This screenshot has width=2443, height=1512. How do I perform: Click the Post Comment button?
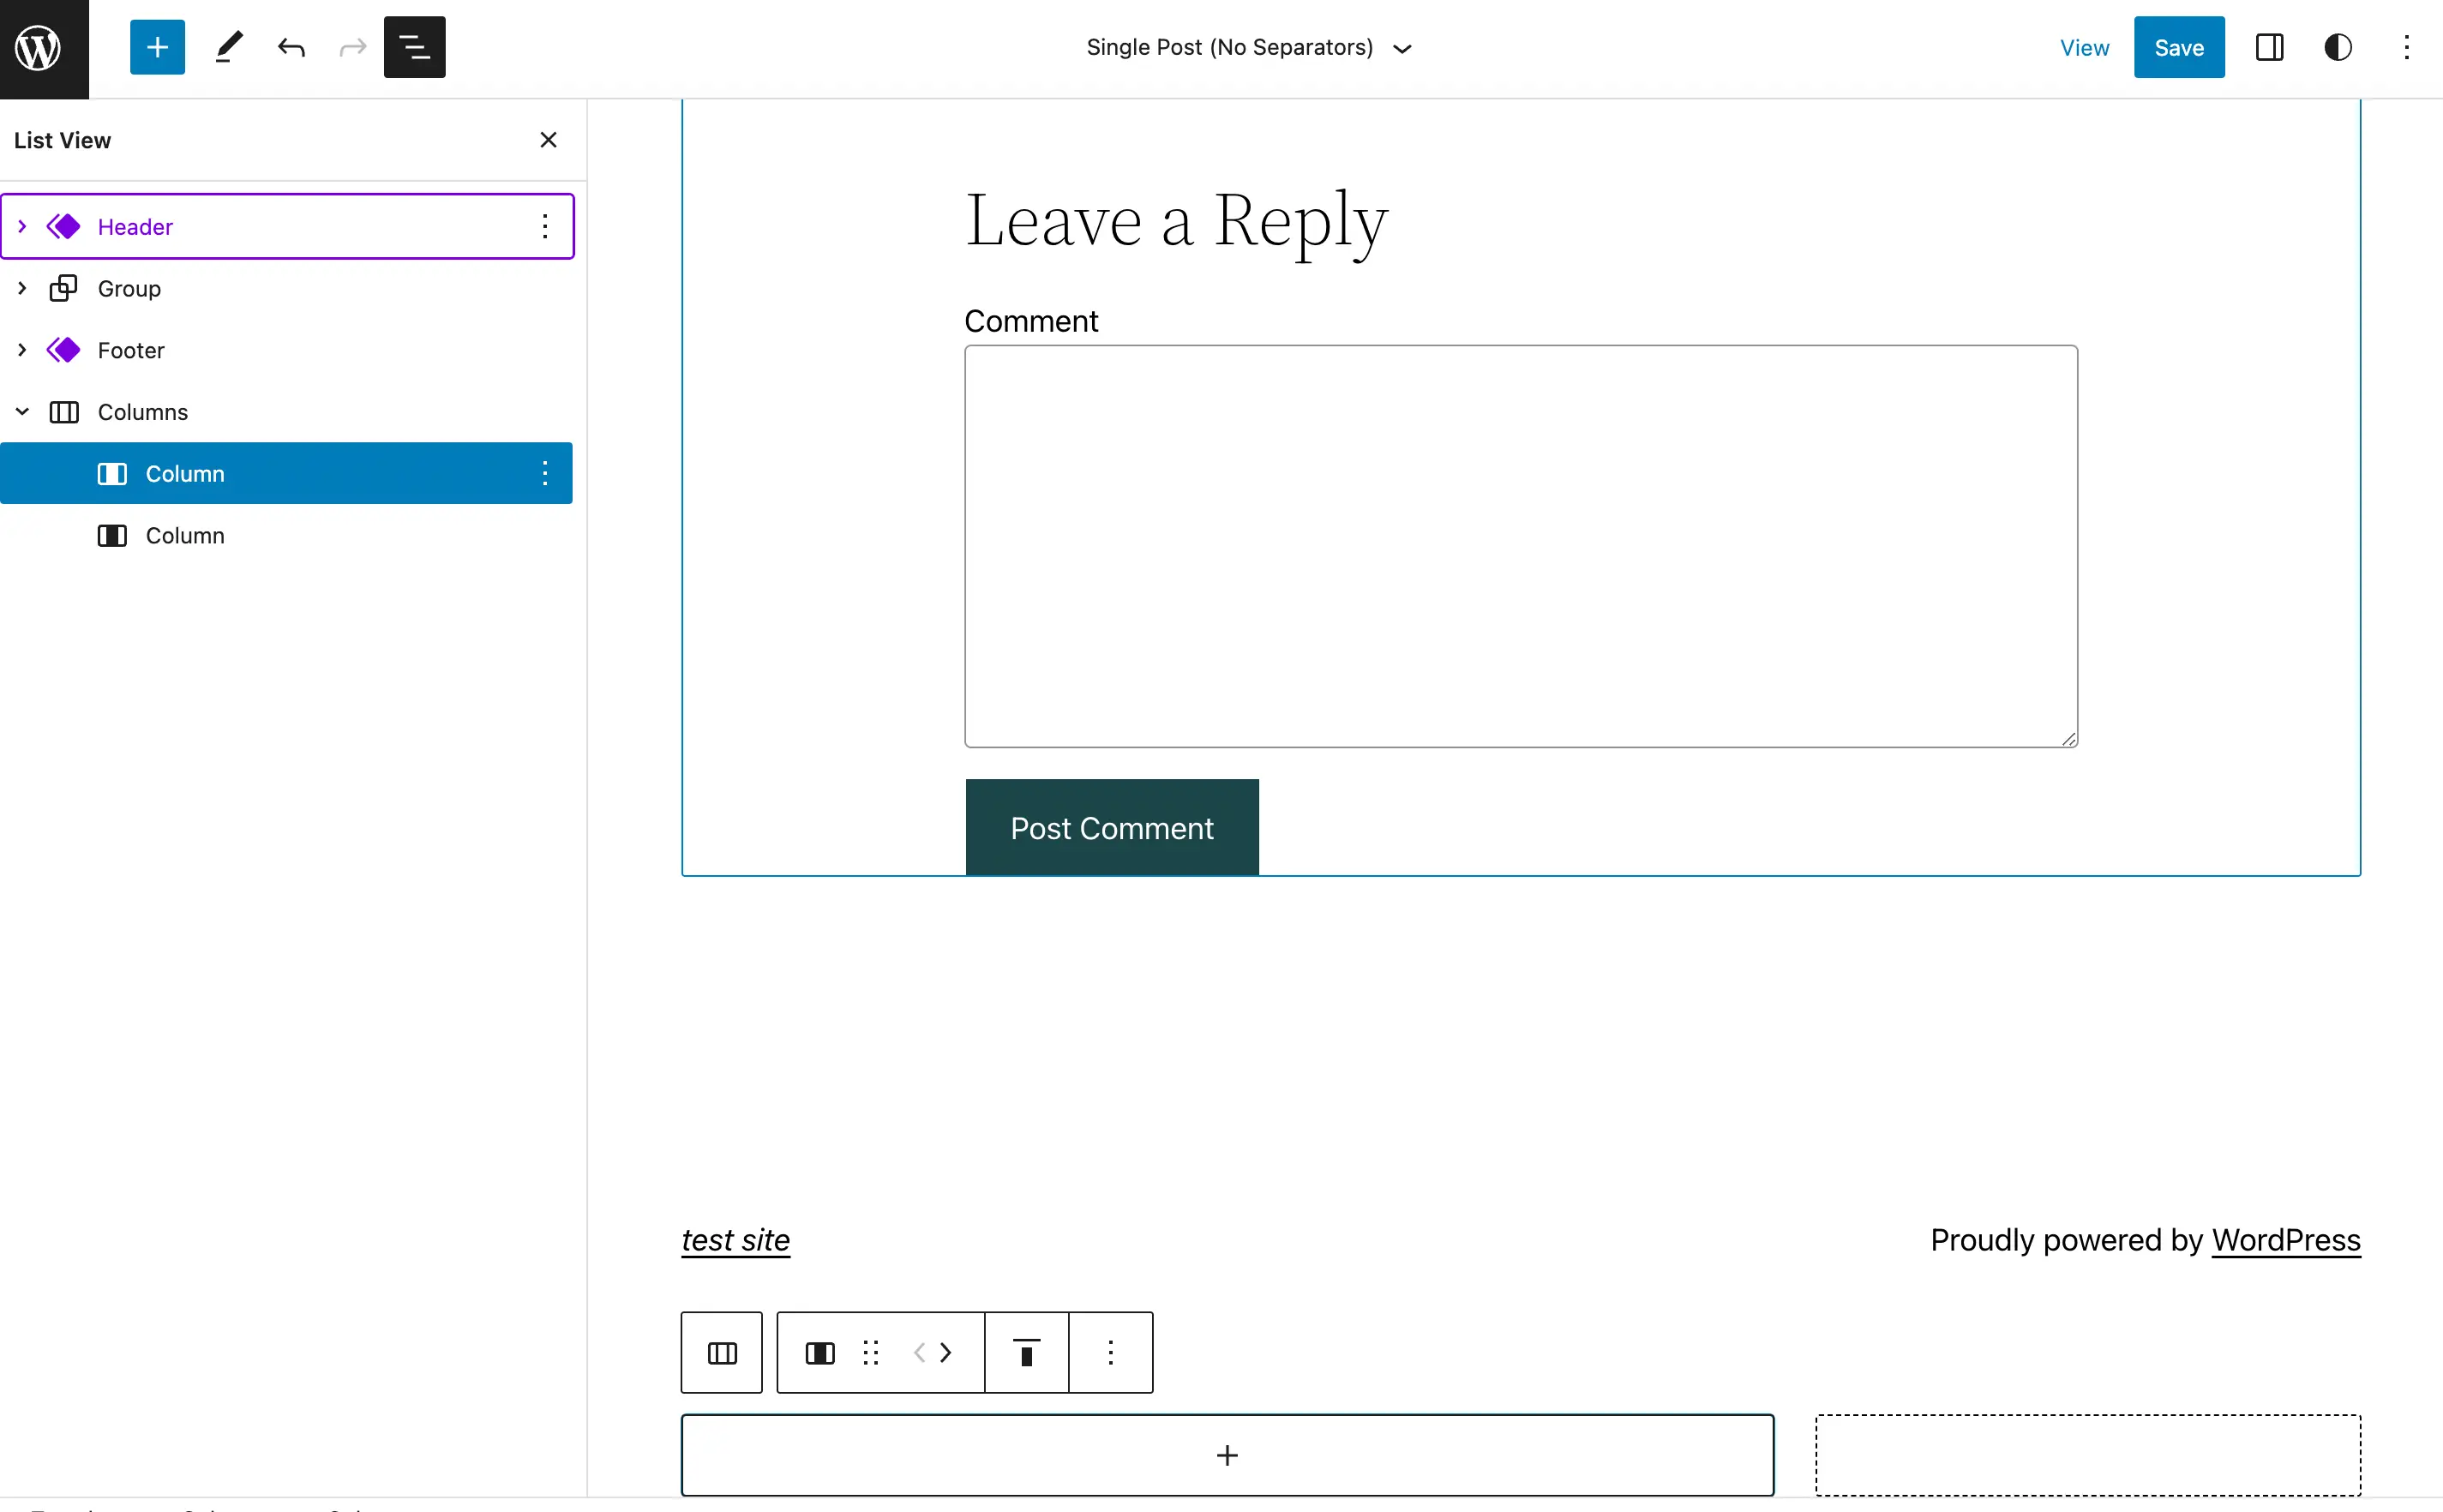(1112, 826)
